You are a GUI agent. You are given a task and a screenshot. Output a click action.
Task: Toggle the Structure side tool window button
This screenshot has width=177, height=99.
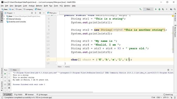[x=2, y=73]
